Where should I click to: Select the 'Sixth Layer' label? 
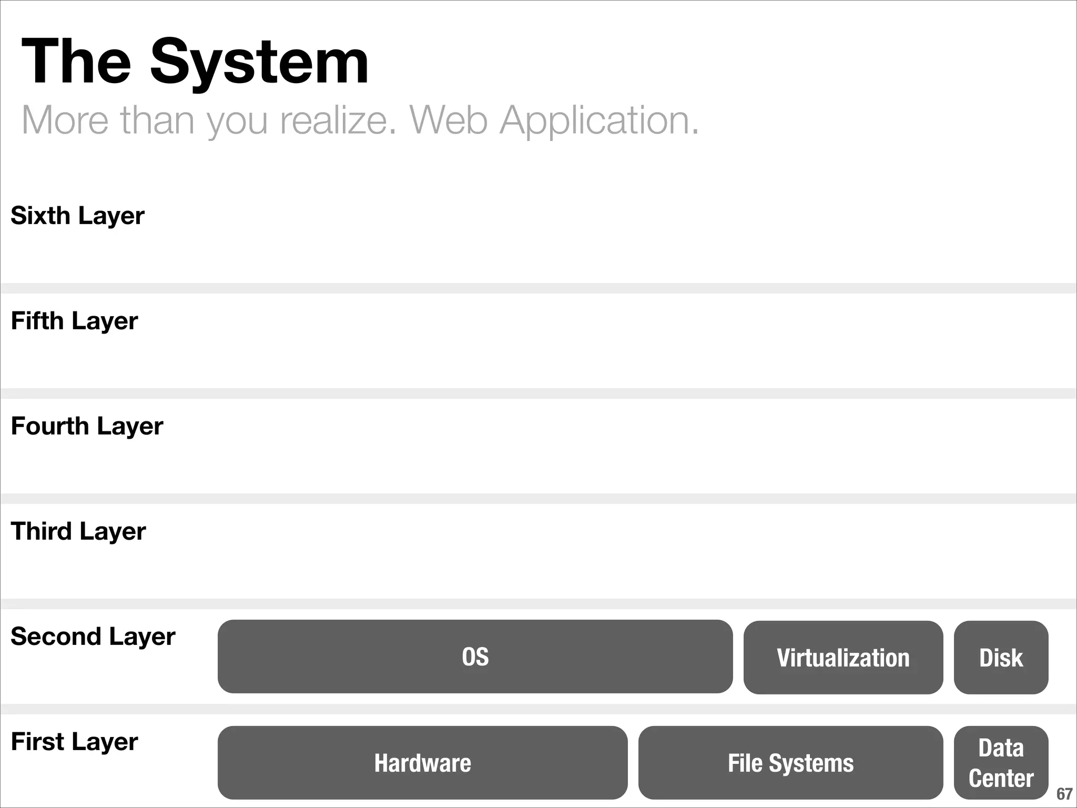click(77, 216)
